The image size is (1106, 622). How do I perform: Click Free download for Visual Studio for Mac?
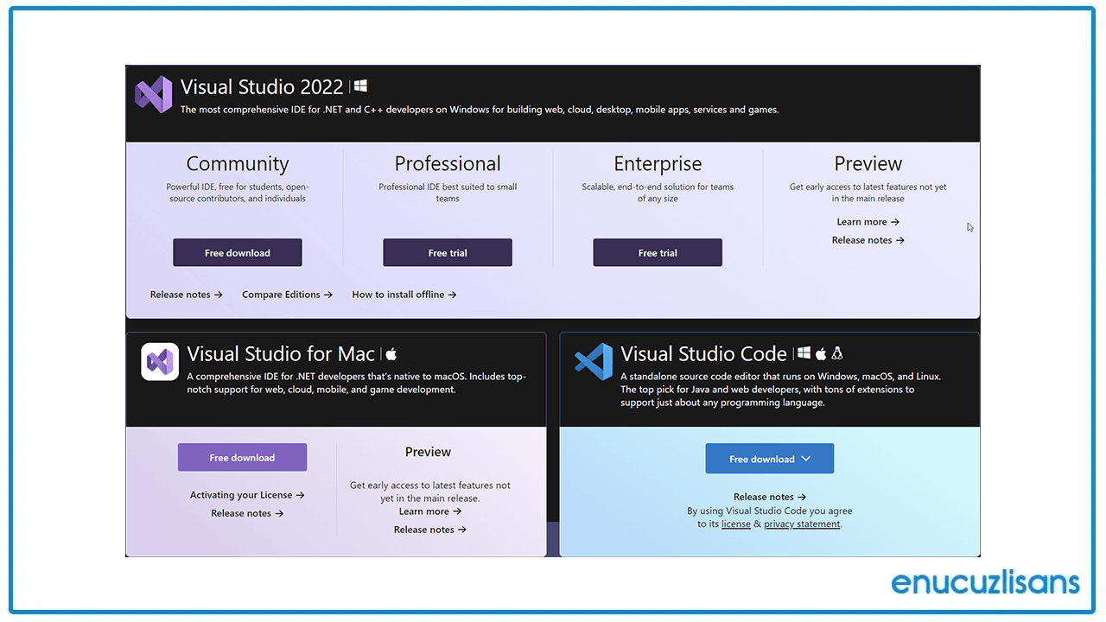(x=242, y=457)
